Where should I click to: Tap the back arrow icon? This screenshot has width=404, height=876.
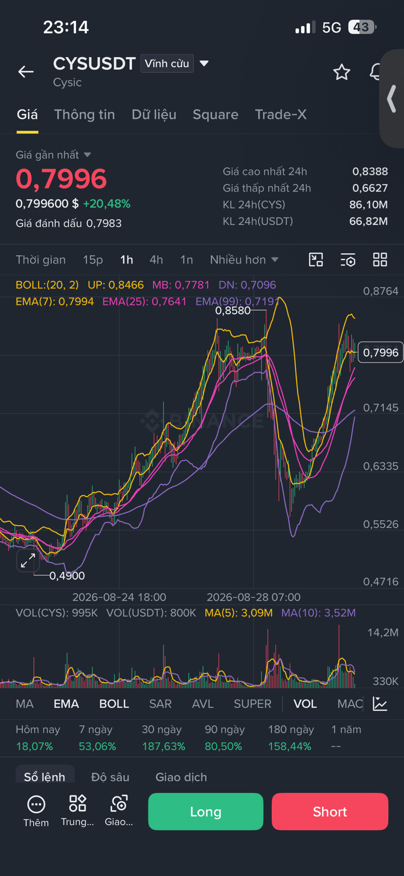tap(26, 72)
